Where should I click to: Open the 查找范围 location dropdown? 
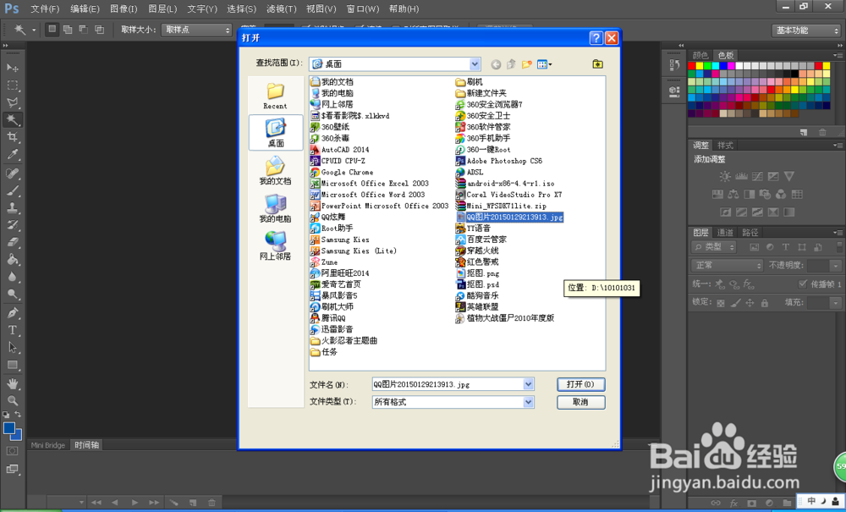point(475,63)
